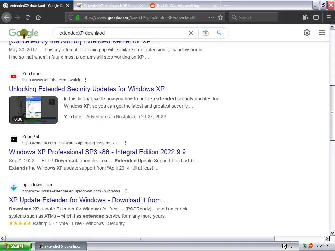The image size is (335, 251).
Task: Click the Google logo
Action: pos(24,33)
